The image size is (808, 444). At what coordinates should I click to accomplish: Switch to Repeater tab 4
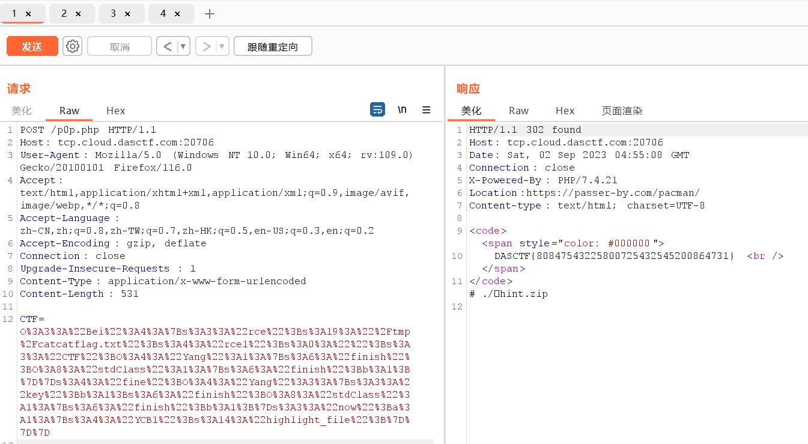pyautogui.click(x=163, y=13)
